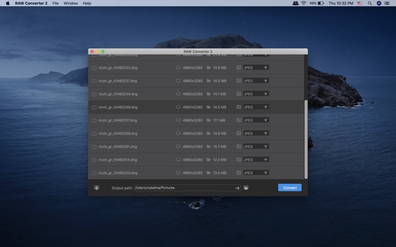This screenshot has height=247, width=396.
Task: Click the clock showing Thu 10:32 PM
Action: tap(341, 3)
